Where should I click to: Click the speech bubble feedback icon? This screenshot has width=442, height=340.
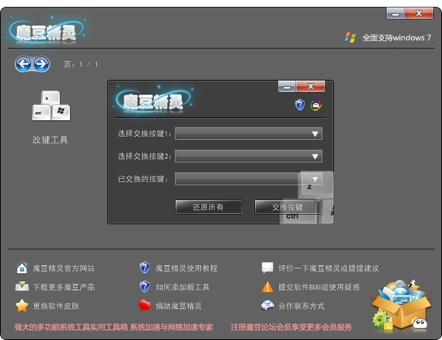(x=267, y=268)
